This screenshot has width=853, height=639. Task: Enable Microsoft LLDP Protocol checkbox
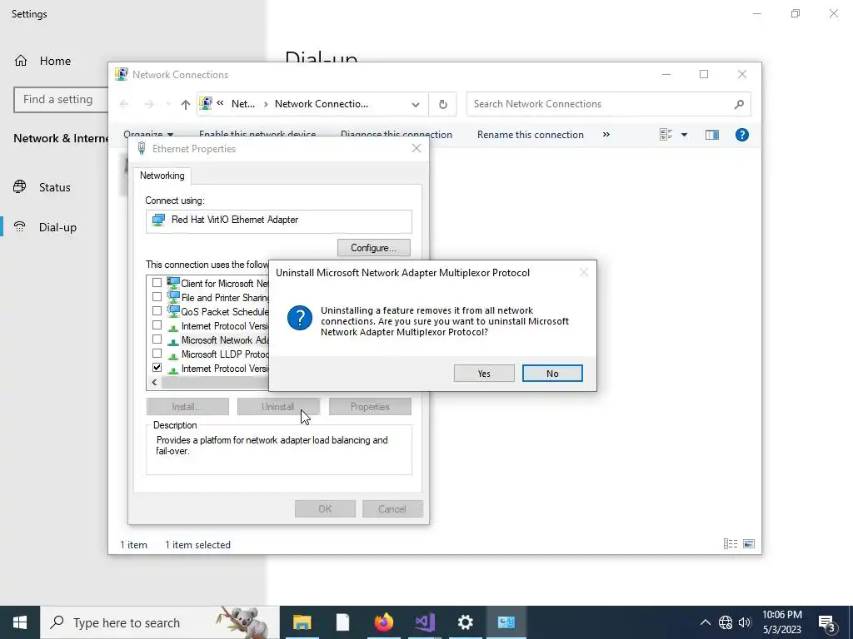click(x=157, y=353)
